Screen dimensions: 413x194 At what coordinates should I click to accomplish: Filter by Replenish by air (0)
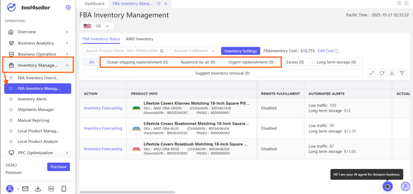(x=198, y=62)
